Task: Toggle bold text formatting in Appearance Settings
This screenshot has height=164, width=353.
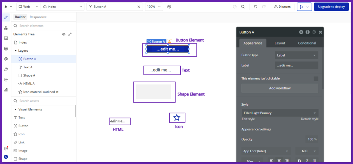Action: point(299,161)
